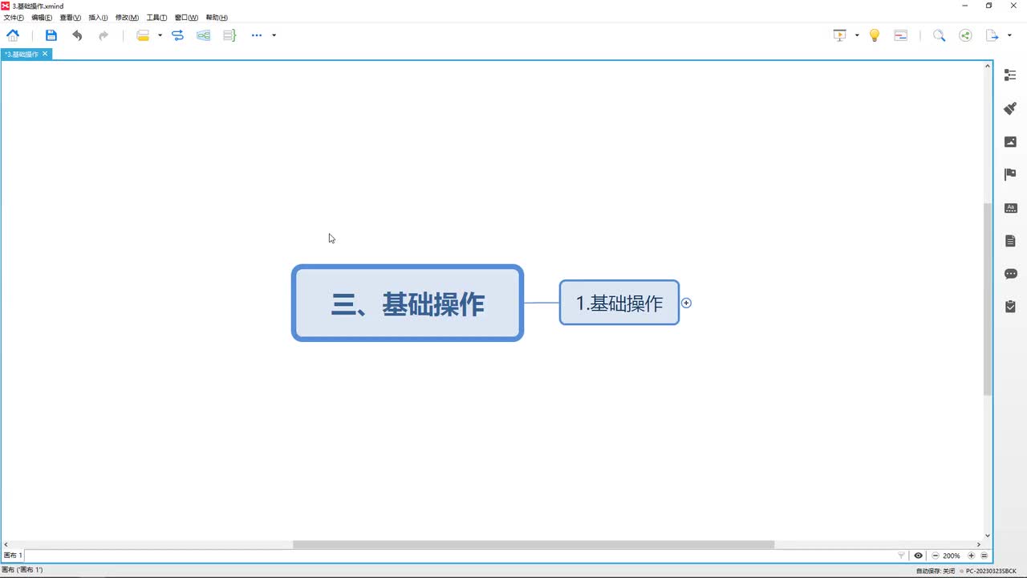Select the 3.基础操作 document tab
1027x578 pixels.
[x=22, y=54]
